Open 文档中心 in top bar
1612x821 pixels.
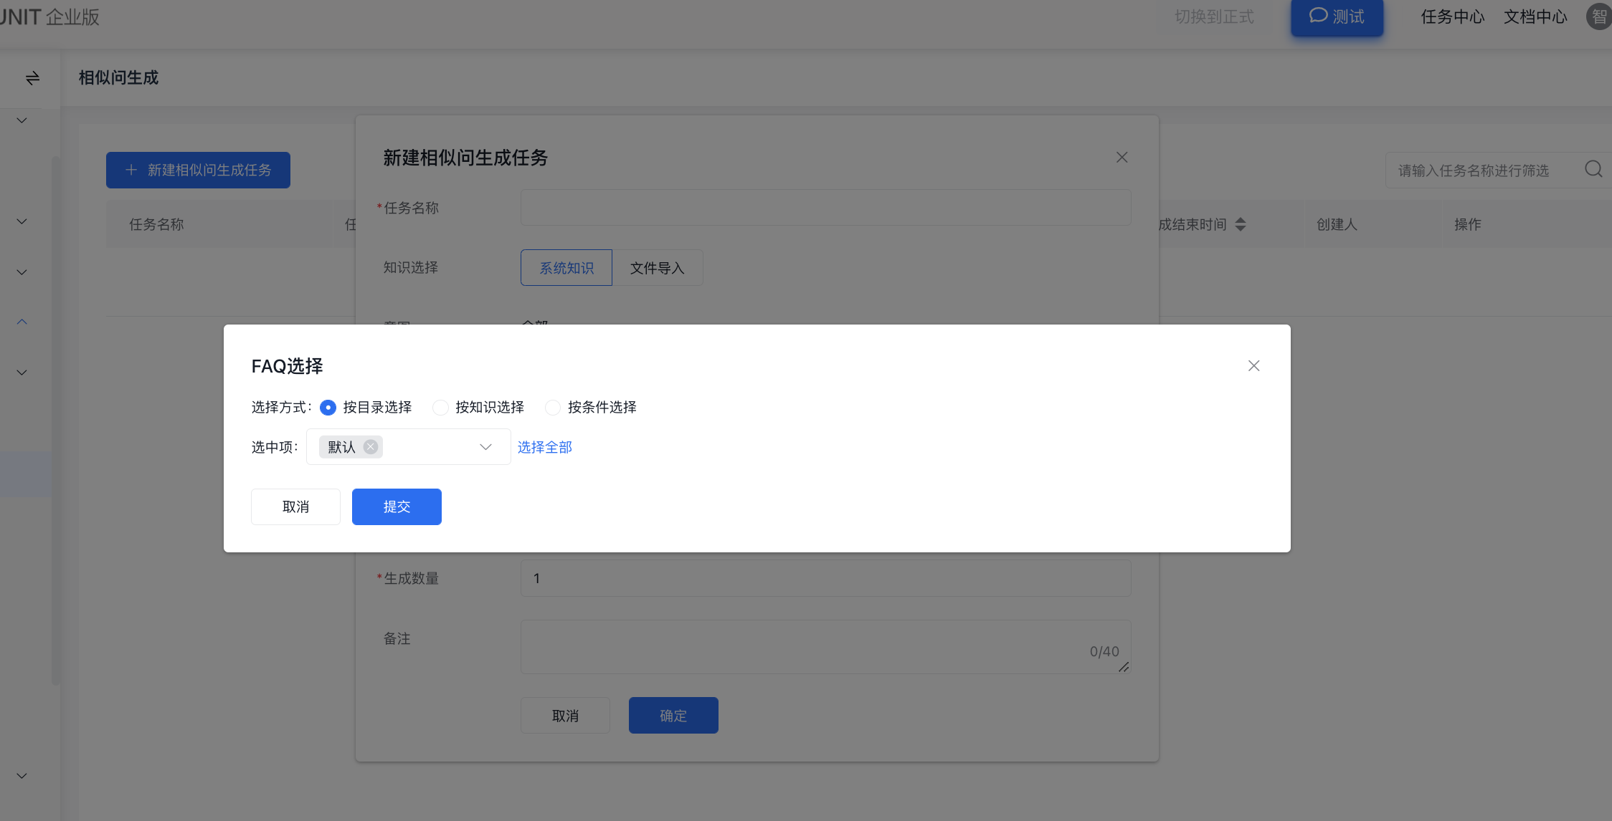click(1535, 16)
